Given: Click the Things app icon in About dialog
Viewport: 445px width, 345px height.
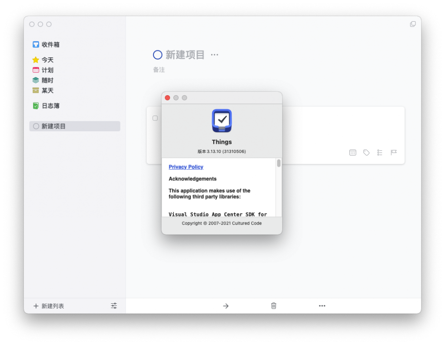Looking at the screenshot, I should [x=222, y=121].
